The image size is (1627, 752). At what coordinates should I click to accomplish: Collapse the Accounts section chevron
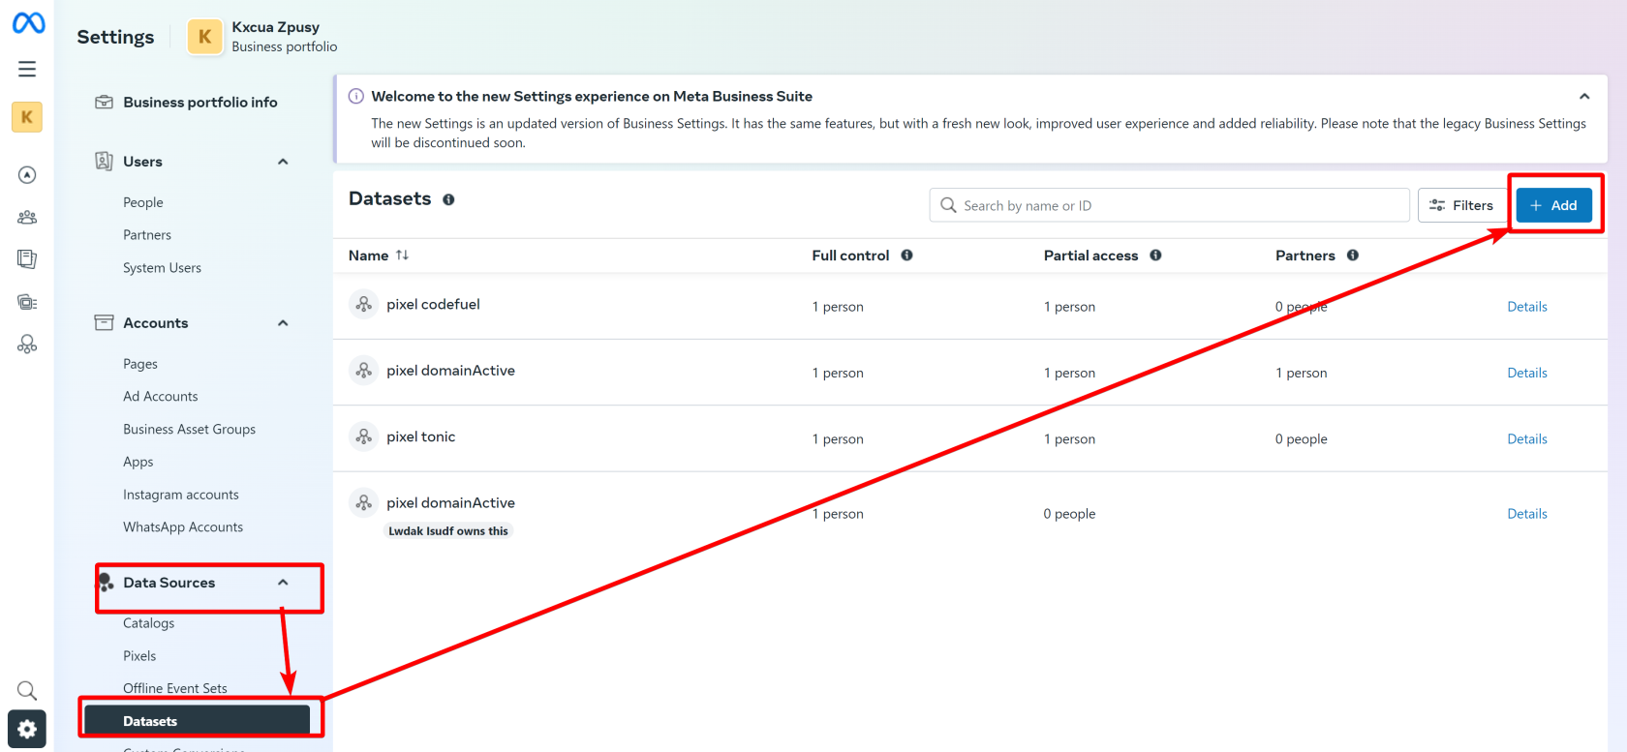pos(283,323)
